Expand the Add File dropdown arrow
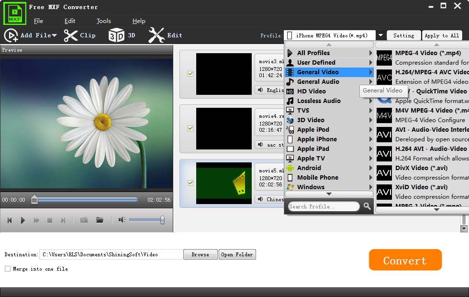 tap(55, 35)
